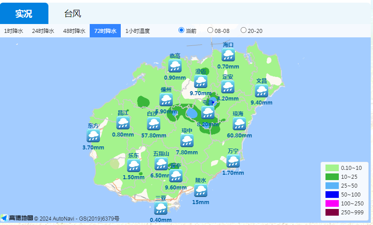Viewport: 373px width, 225px height.
Task: Show 1时降水 rainfall
Action: pyautogui.click(x=14, y=31)
